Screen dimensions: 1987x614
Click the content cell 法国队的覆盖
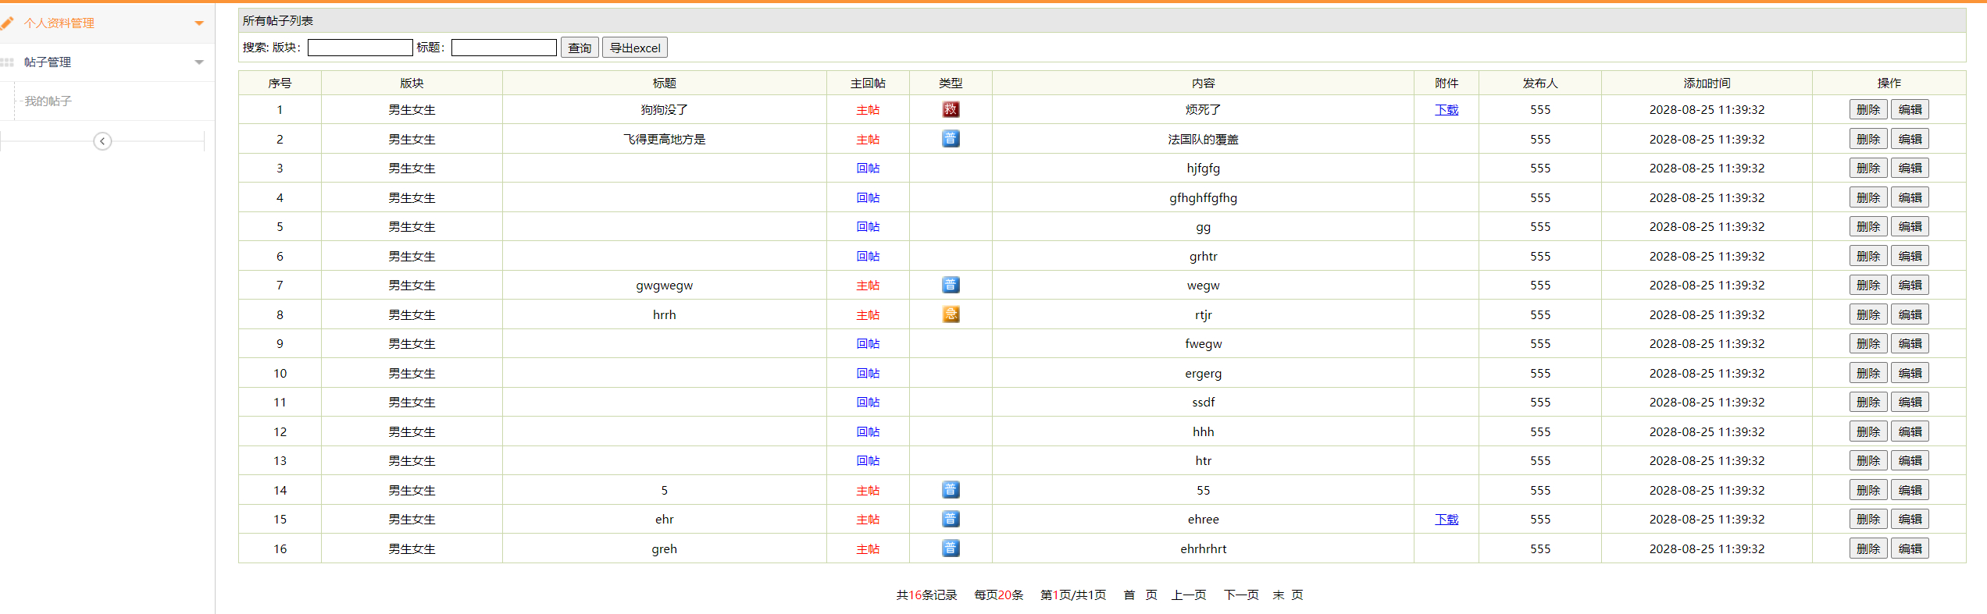[1203, 140]
